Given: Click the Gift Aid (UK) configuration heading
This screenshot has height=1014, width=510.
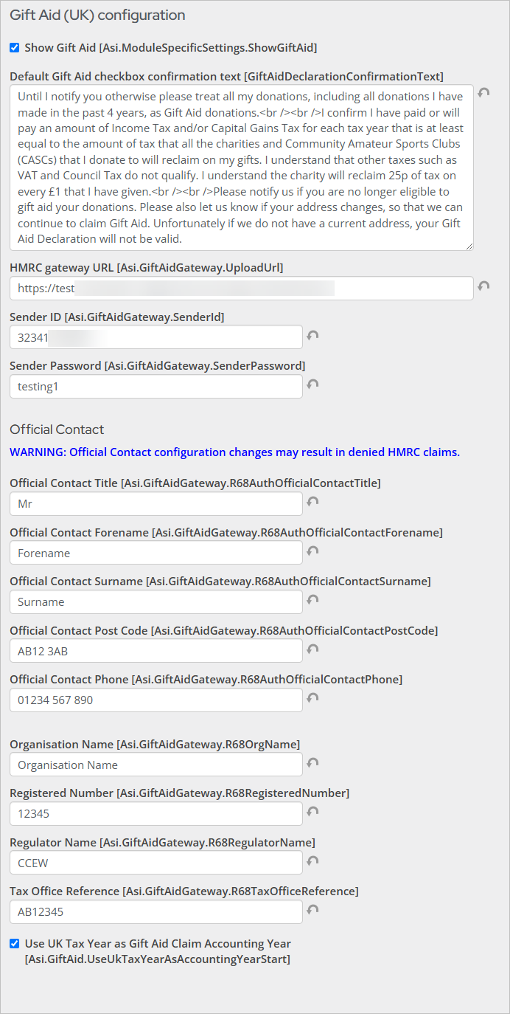Looking at the screenshot, I should coord(97,15).
